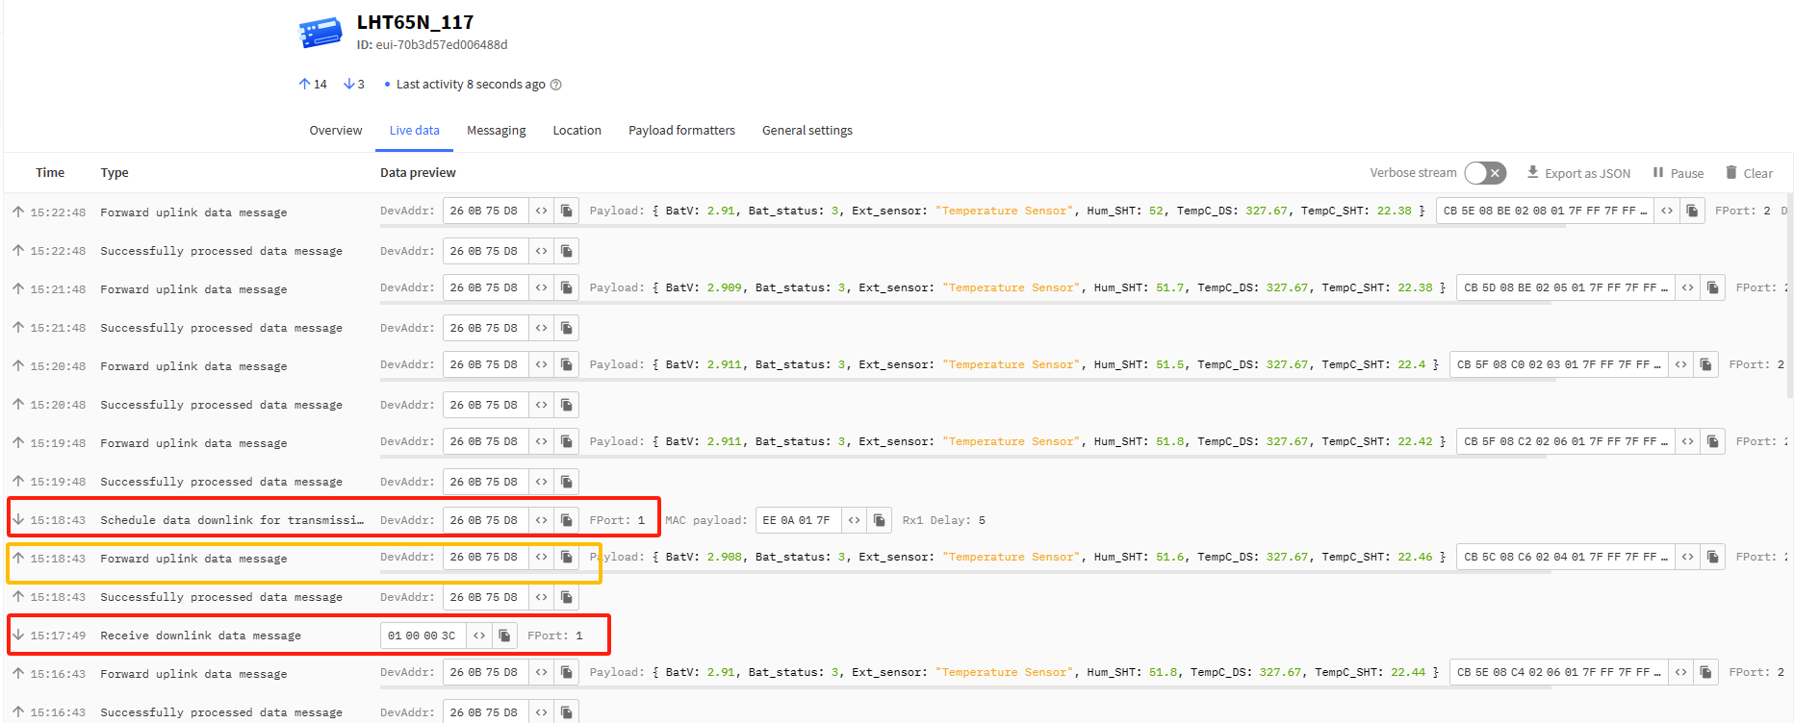Copy DevAddr in 15:19:48 Forward uplink row
The width and height of the screenshot is (1794, 723).
[567, 441]
